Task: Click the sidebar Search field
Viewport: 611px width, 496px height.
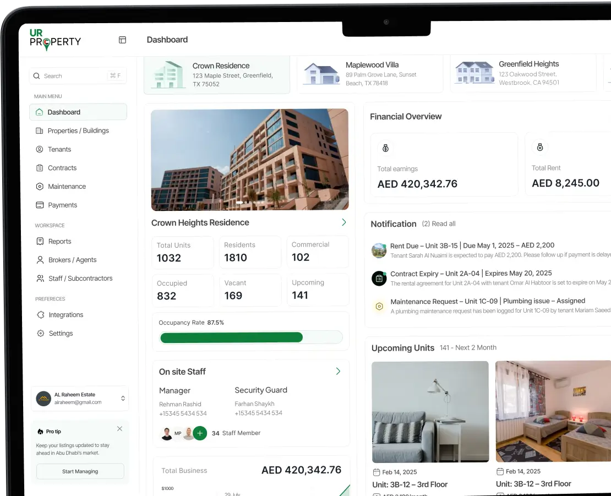Action: 78,76
